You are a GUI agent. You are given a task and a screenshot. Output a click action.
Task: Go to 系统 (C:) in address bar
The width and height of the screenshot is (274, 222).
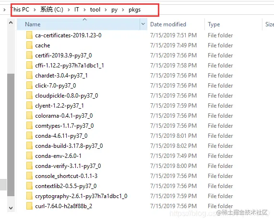(52, 10)
